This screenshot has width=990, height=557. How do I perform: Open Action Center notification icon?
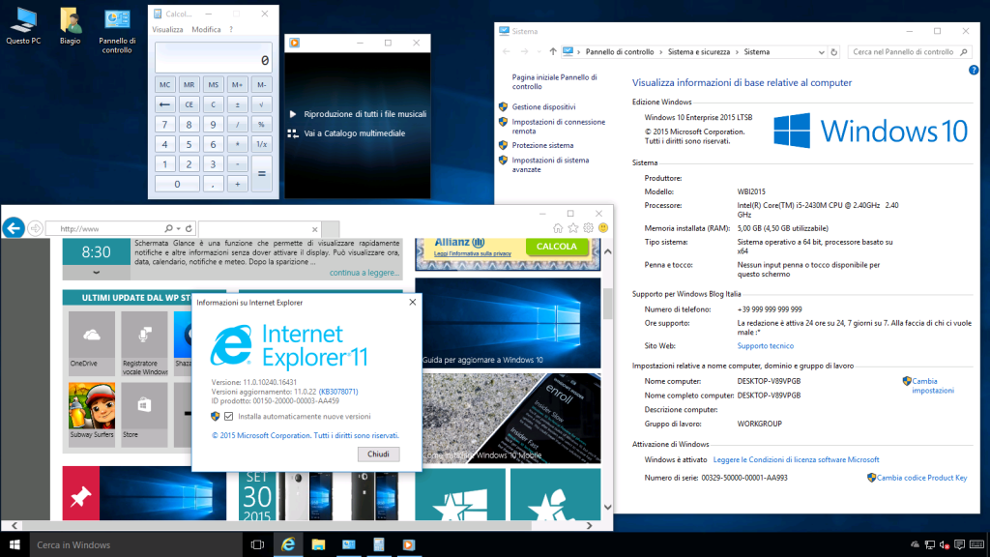coord(960,544)
